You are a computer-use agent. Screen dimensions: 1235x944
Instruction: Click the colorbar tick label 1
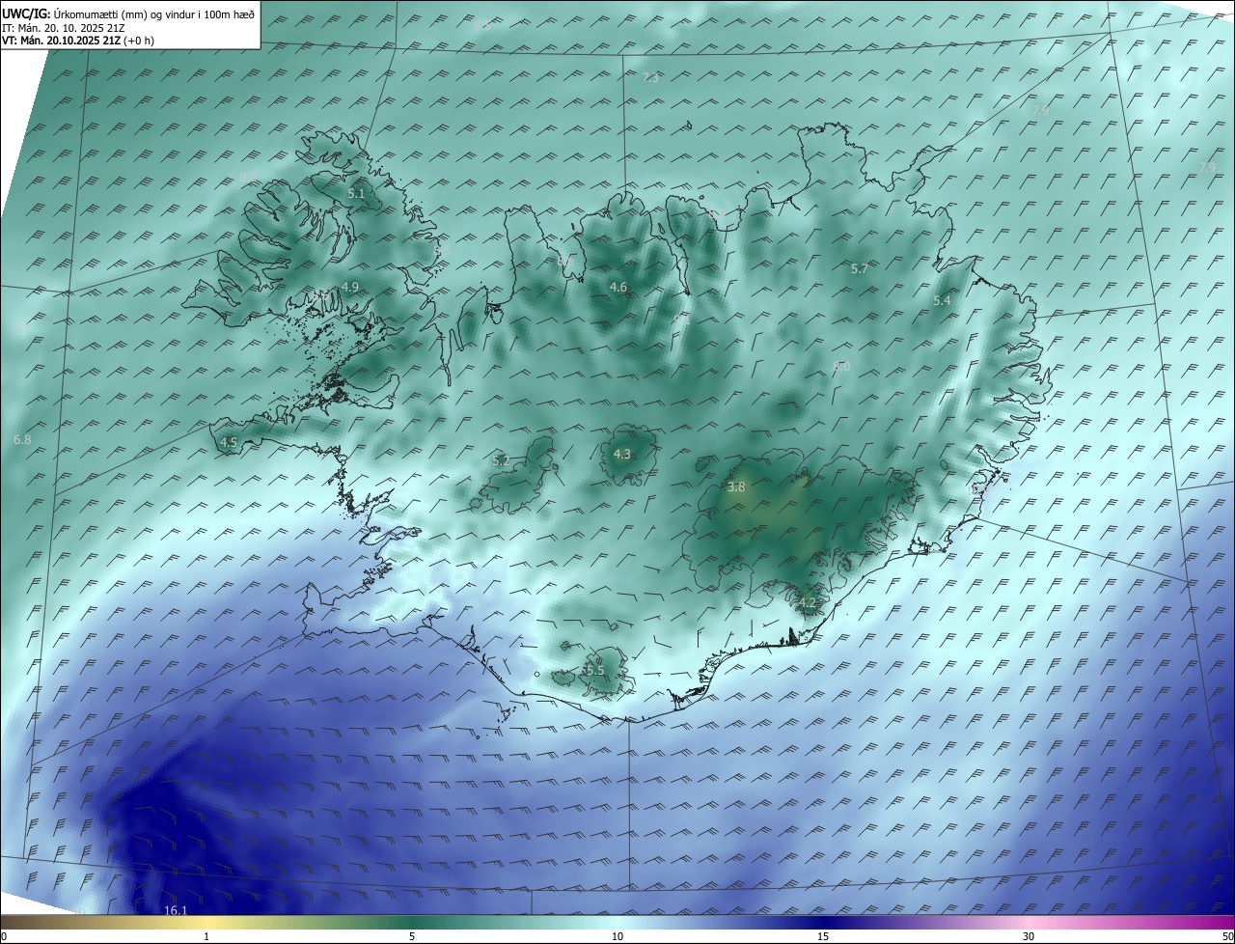[206, 937]
